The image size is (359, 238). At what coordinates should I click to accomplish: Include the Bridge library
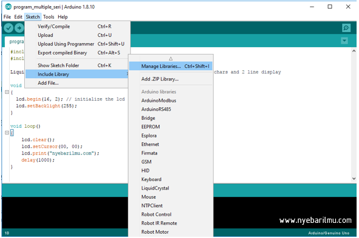click(x=171, y=118)
